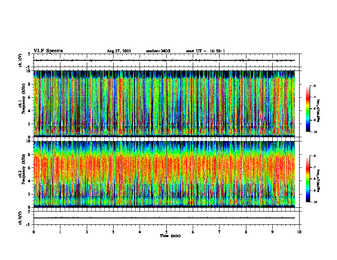Click the "-6" label on ch.1 colorbar
Screen dimensions: 337x260
coord(314,86)
